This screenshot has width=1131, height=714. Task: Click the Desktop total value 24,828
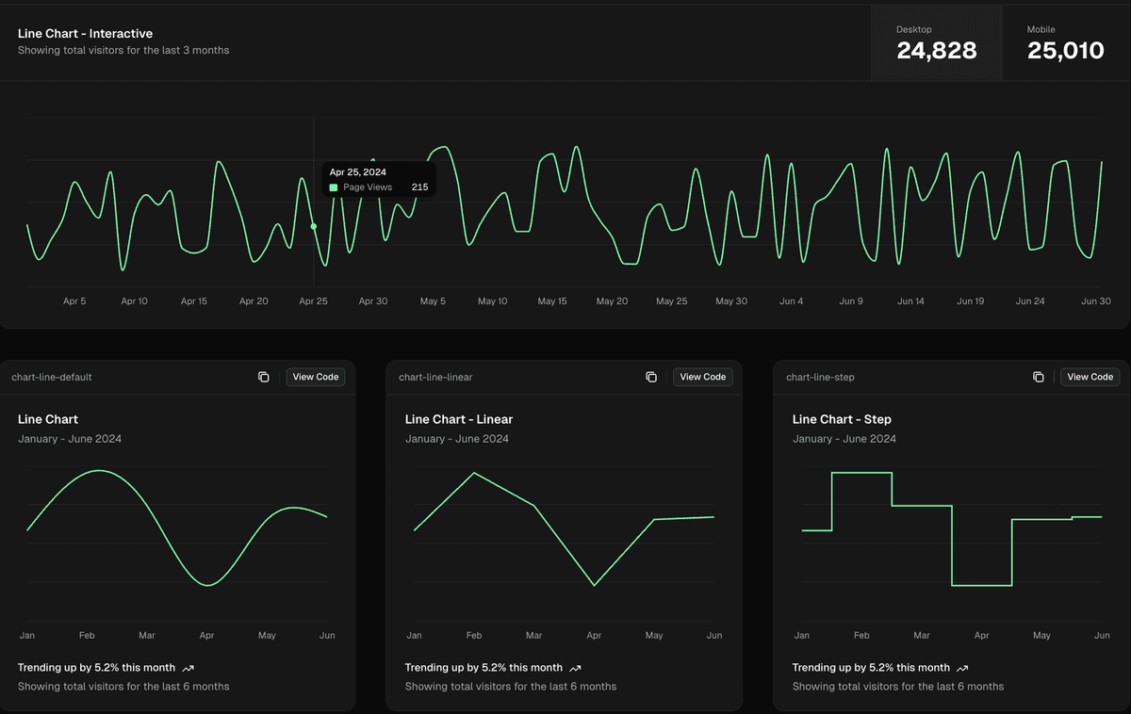[x=936, y=53]
